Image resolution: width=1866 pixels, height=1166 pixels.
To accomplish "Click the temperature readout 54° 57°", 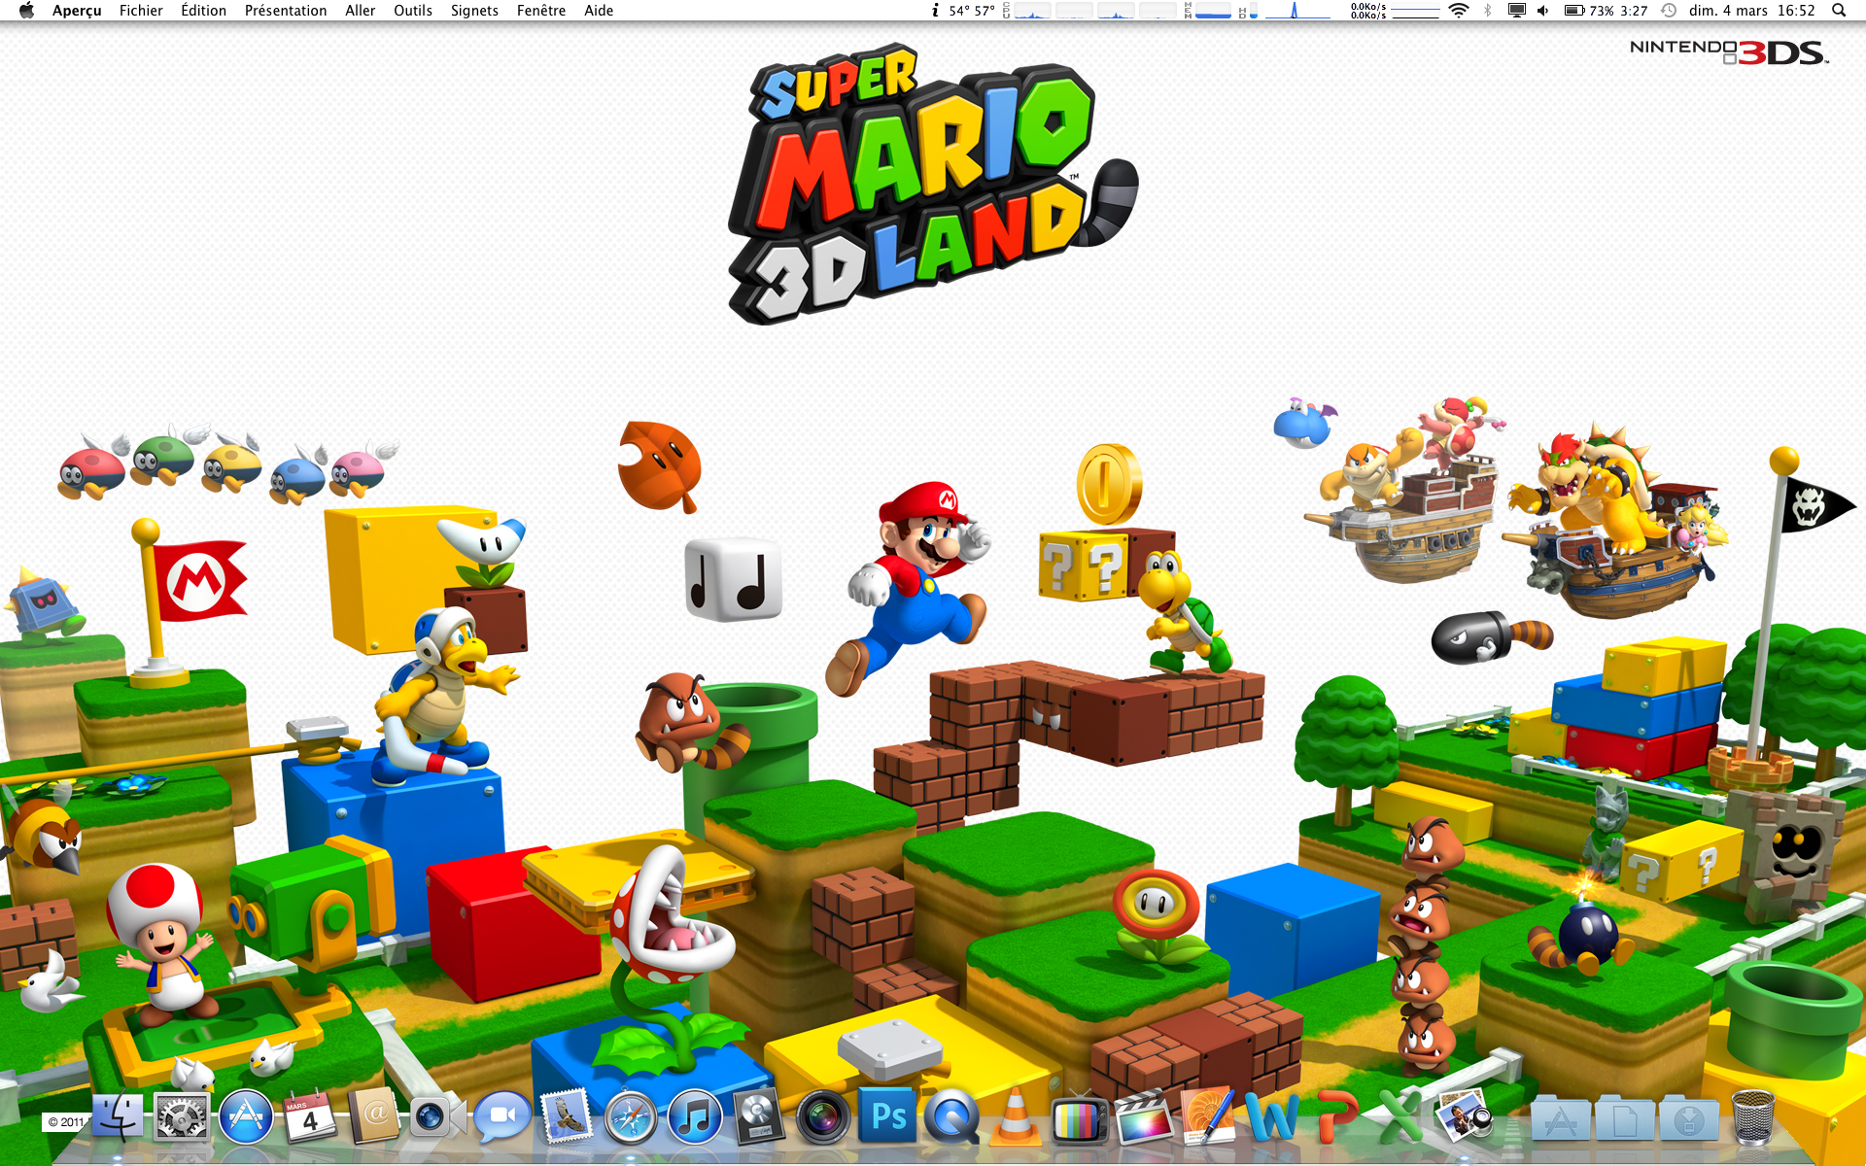I will tap(972, 11).
